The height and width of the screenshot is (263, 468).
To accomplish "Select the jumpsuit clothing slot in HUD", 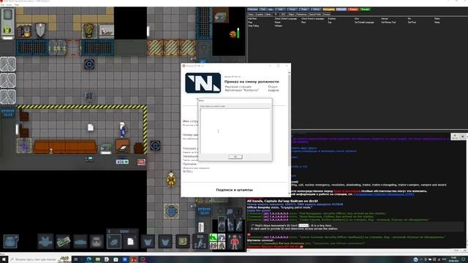I will tap(45, 241).
